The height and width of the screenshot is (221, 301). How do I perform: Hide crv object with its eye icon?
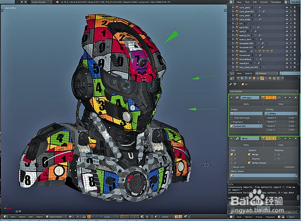pyautogui.click(x=287, y=23)
